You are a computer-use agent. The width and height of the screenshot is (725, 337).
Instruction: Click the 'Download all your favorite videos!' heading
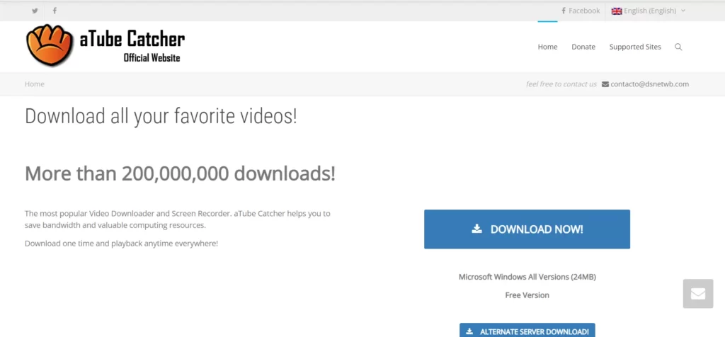(161, 117)
